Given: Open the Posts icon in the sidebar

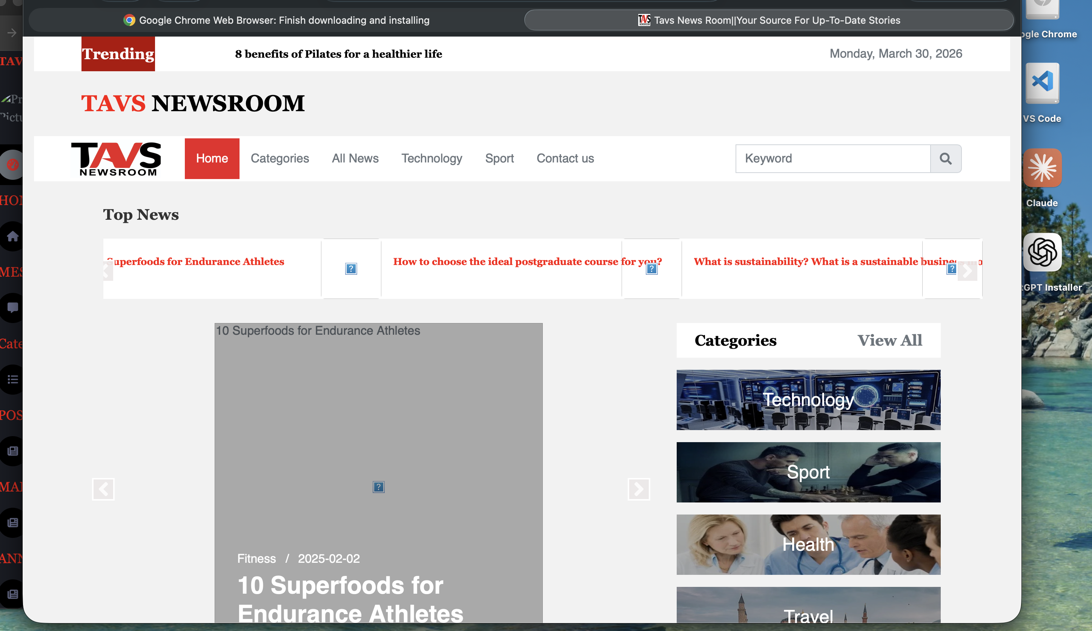Looking at the screenshot, I should coord(12,450).
